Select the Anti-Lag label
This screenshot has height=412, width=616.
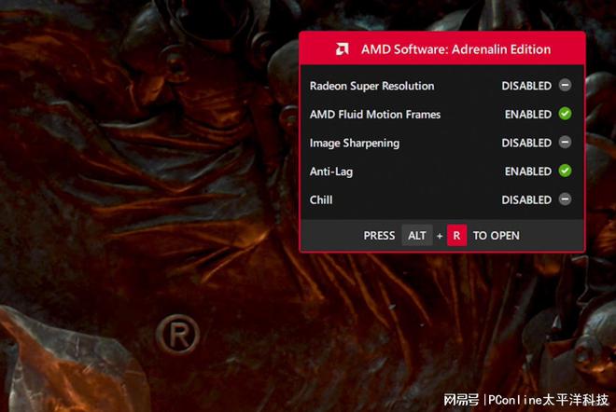[x=330, y=172]
